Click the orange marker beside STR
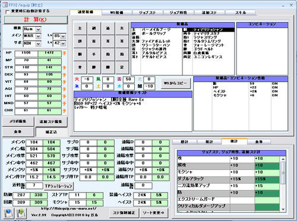This screenshot has width=297, height=221. (64, 68)
